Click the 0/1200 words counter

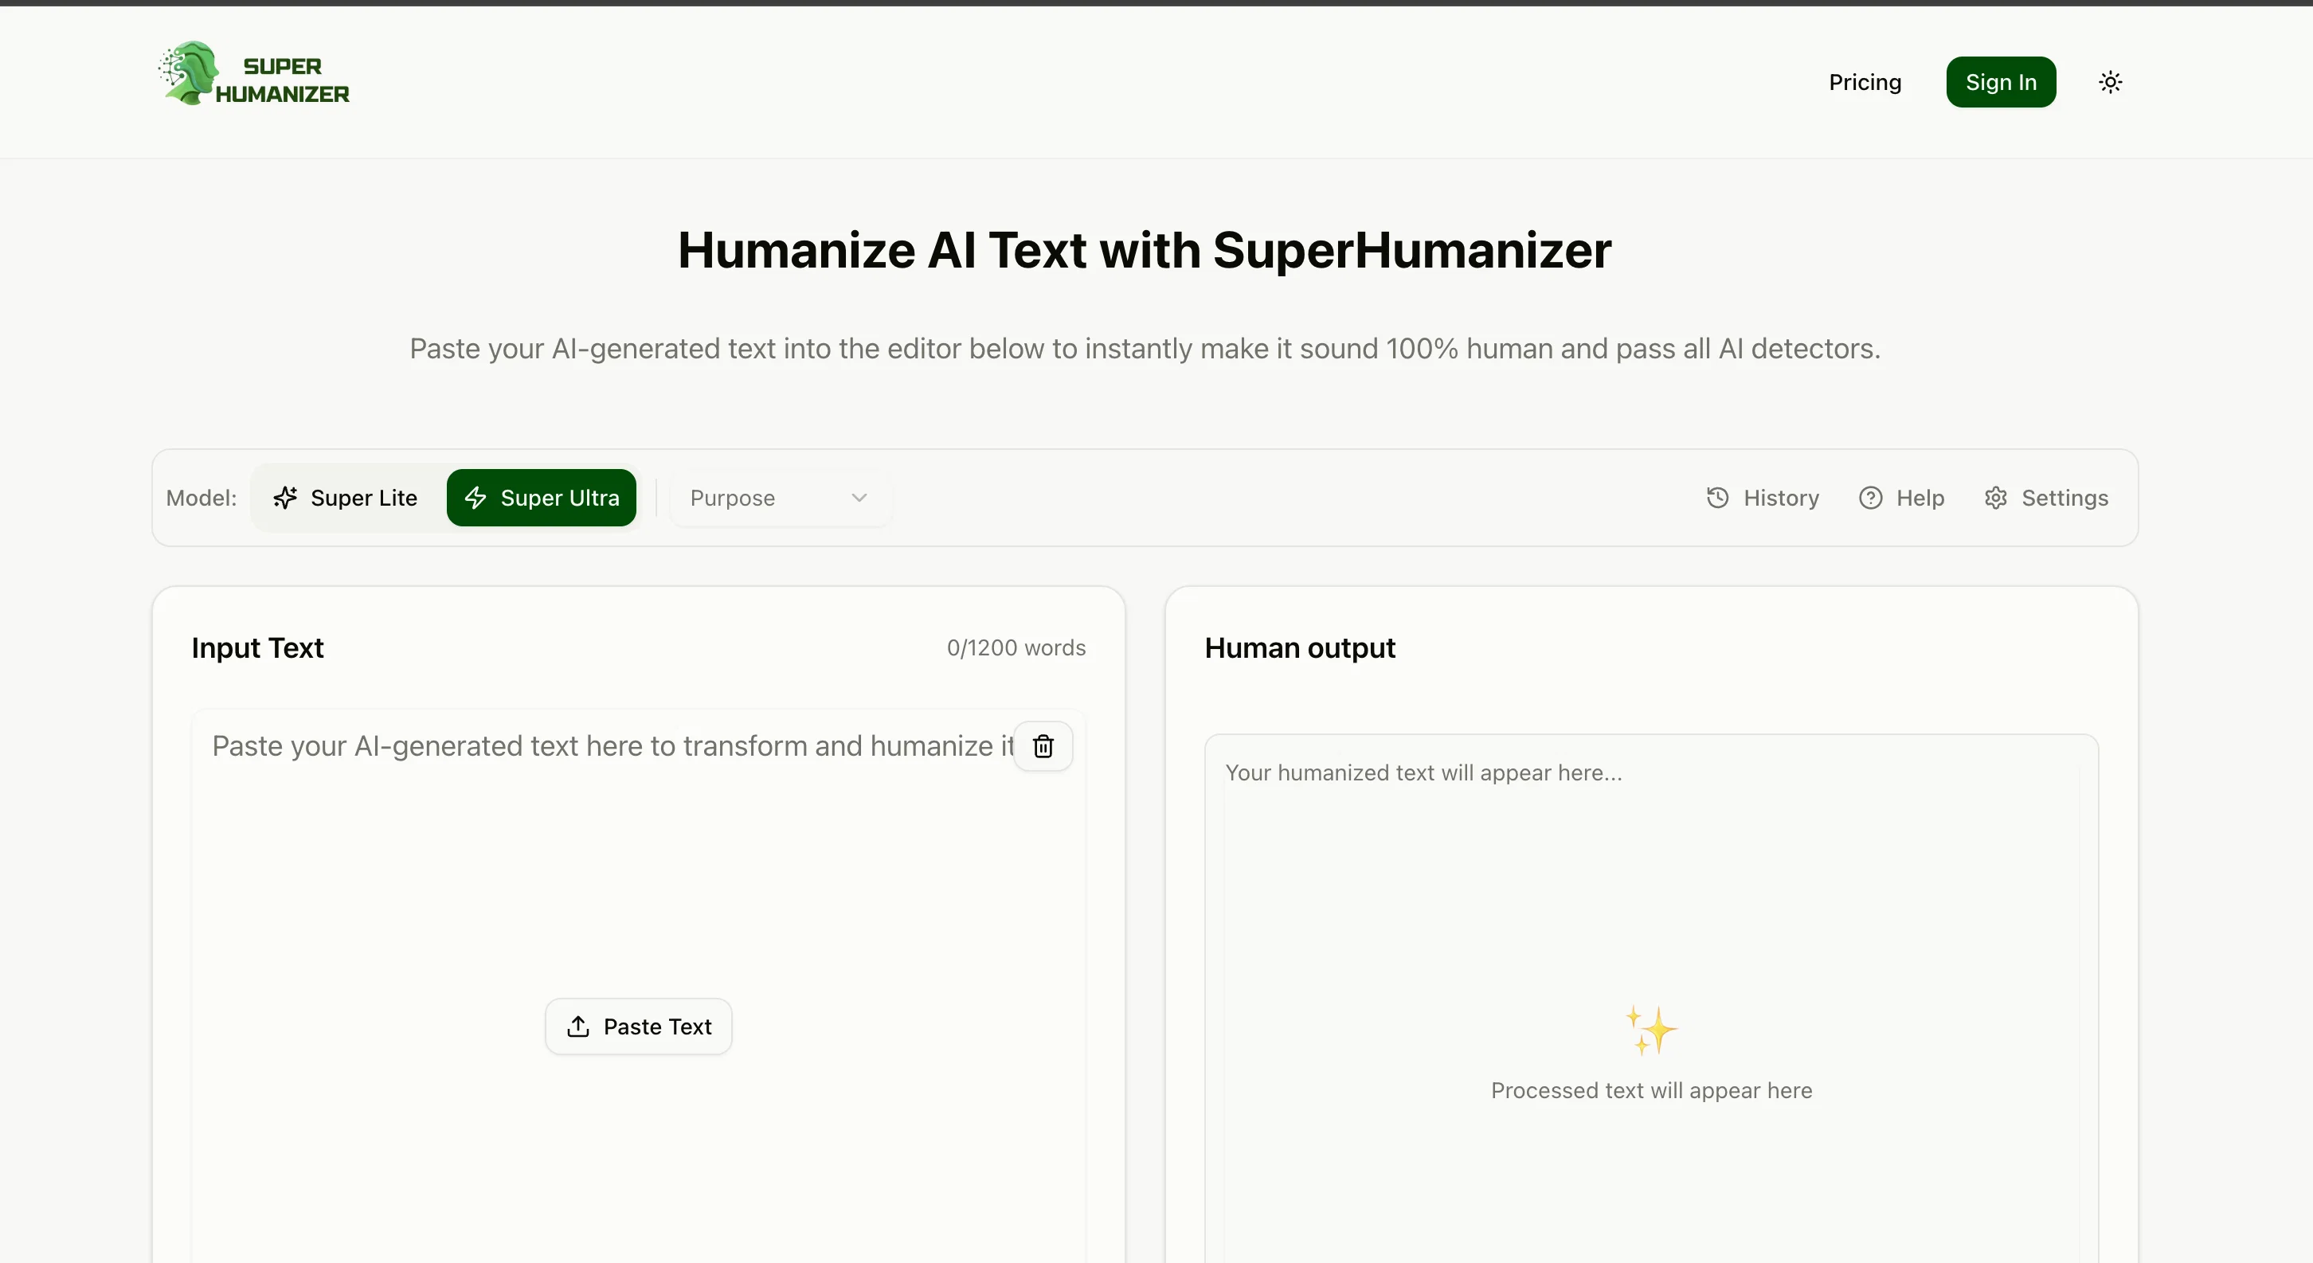pos(1016,648)
